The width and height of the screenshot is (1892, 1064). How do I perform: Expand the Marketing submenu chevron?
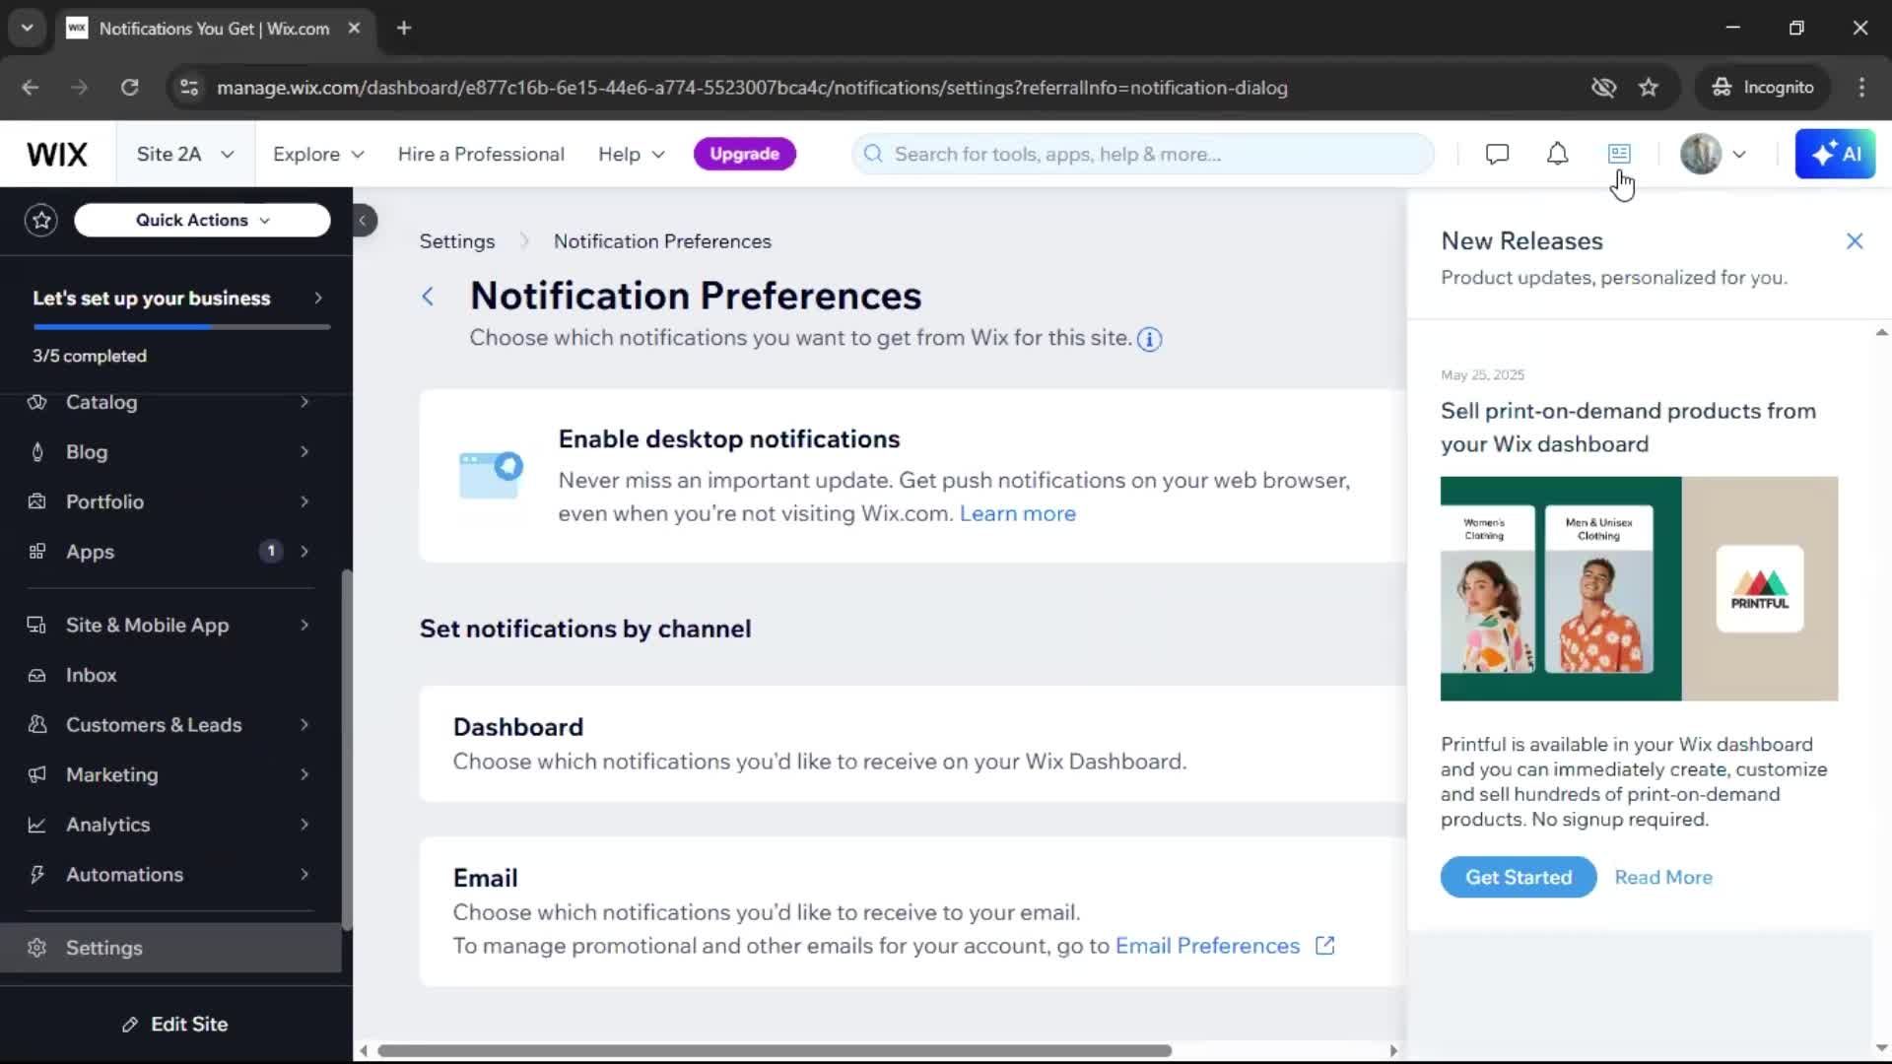[x=304, y=774]
